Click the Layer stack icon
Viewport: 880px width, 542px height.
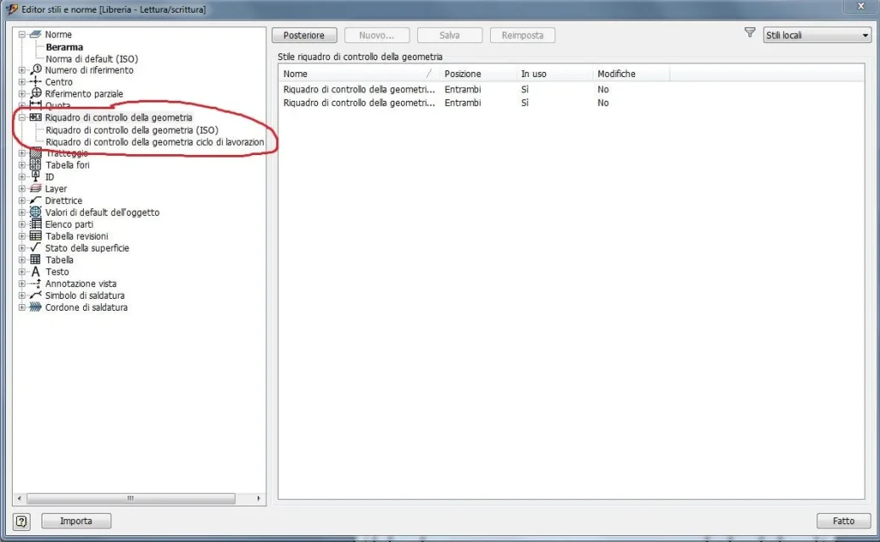coord(36,188)
